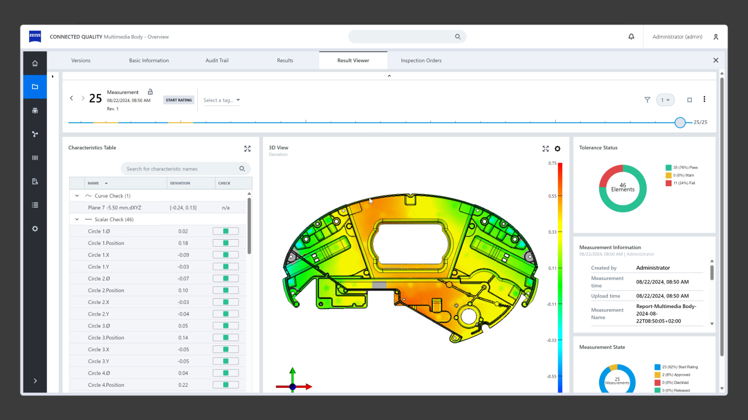This screenshot has height=420, width=748.
Task: Expand 3D View to fullscreen
Action: click(546, 149)
